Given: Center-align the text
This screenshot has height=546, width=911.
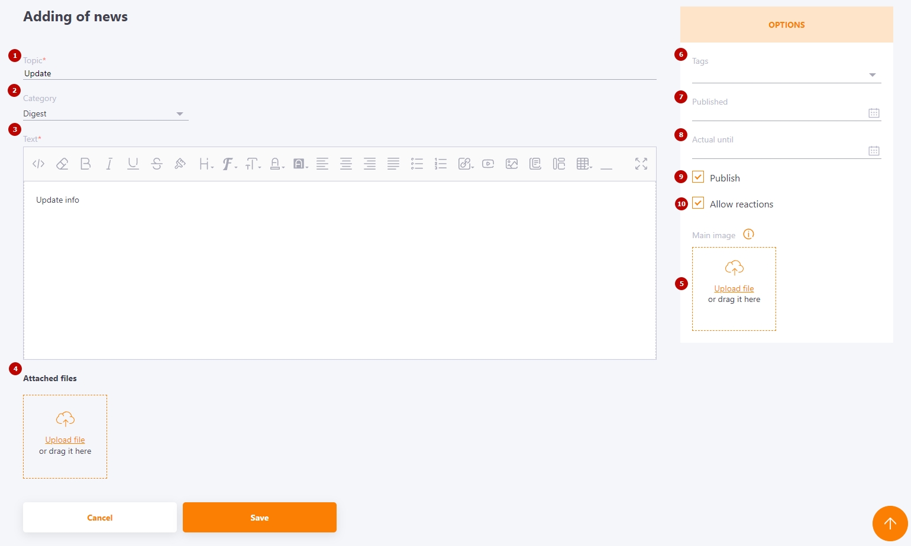Looking at the screenshot, I should click(x=346, y=164).
